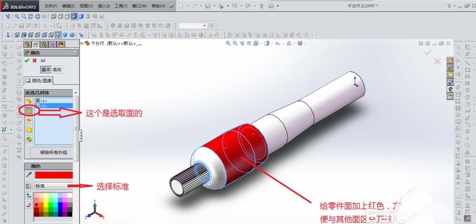Open the 工具(T) menu

click(121, 6)
